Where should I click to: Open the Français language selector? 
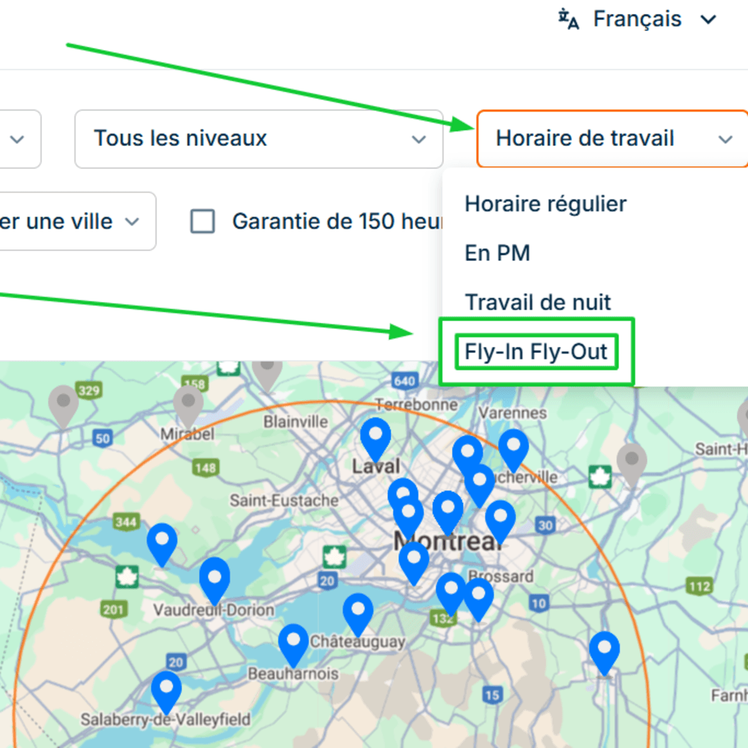click(x=637, y=19)
